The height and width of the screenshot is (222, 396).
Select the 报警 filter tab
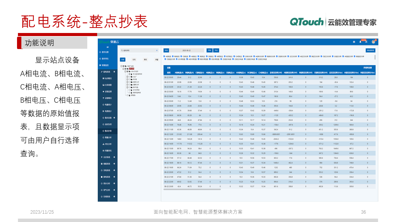[157, 60]
